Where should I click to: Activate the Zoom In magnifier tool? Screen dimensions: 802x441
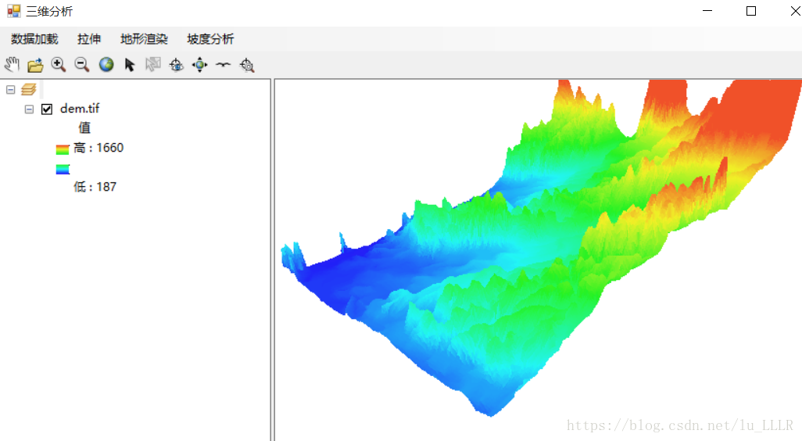coord(59,64)
